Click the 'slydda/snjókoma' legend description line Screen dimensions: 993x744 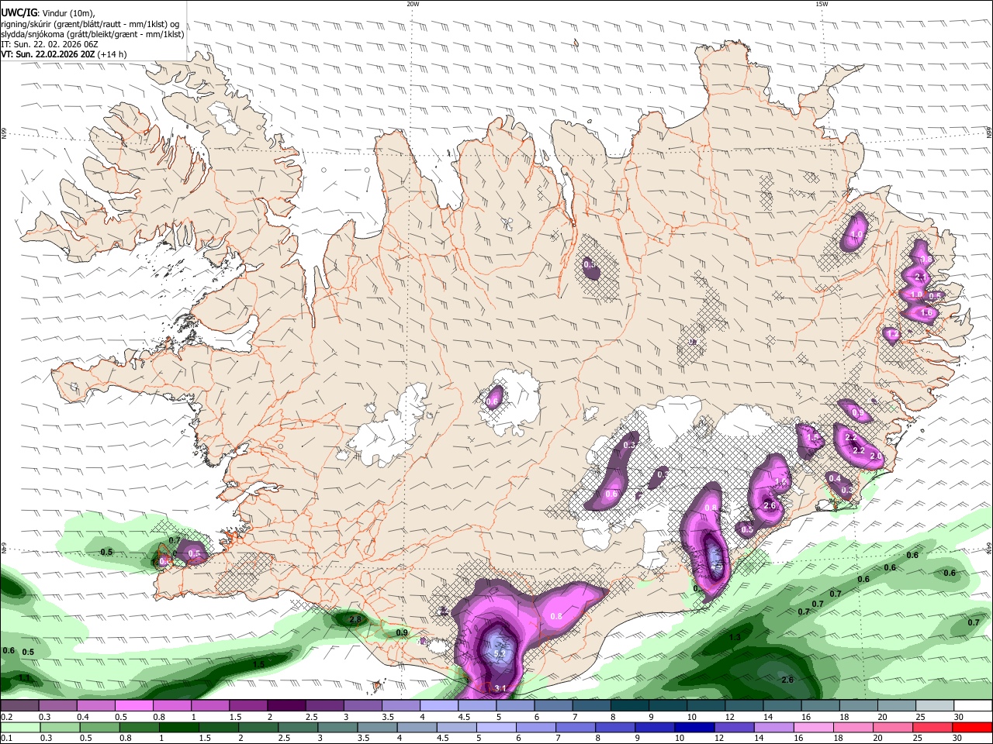click(x=92, y=34)
